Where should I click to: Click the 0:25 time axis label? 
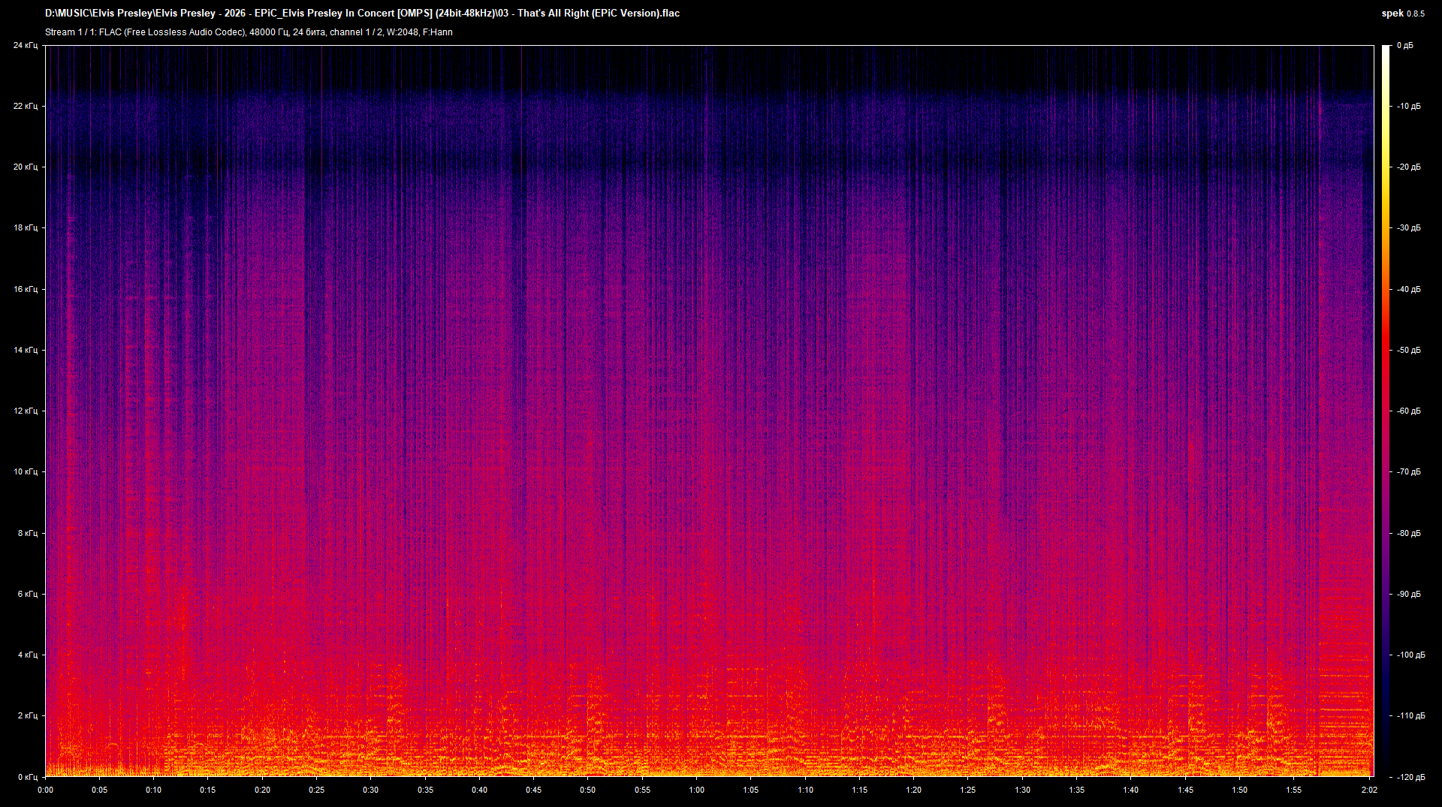click(317, 790)
